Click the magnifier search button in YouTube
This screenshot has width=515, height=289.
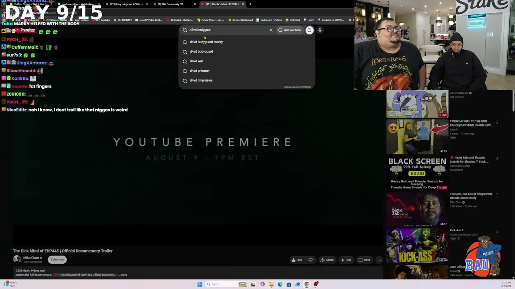pos(309,30)
